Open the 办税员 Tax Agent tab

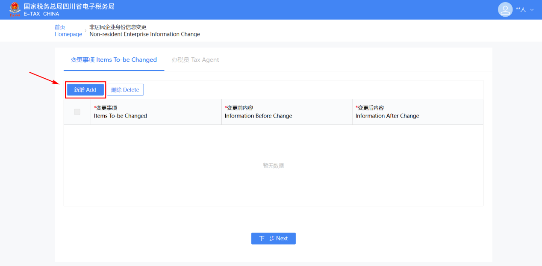195,60
